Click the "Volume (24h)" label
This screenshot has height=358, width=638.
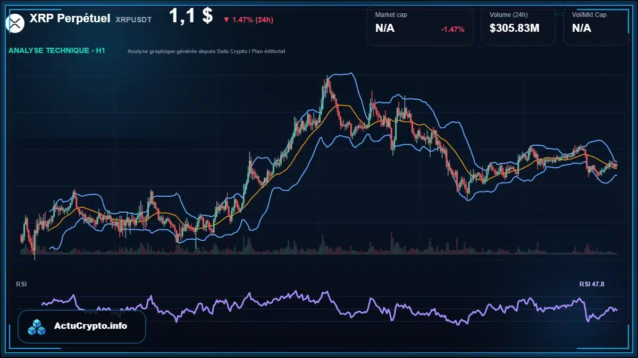click(x=508, y=15)
